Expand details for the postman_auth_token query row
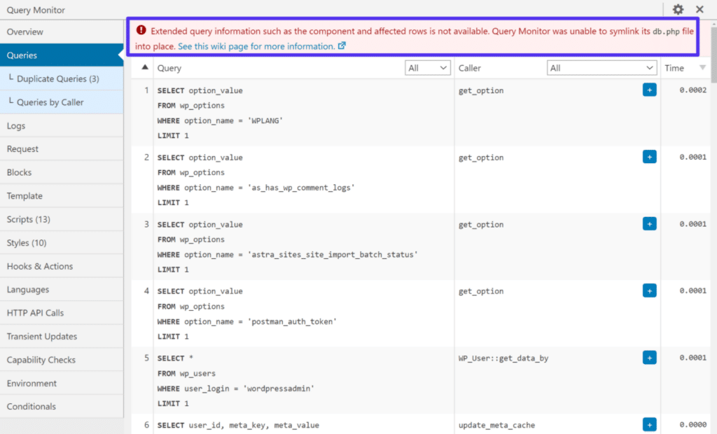This screenshot has height=434, width=717. pyautogui.click(x=650, y=290)
